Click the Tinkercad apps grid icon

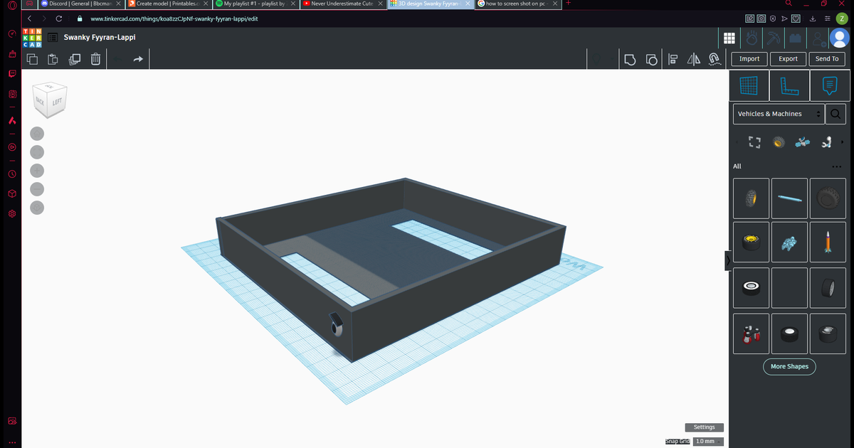(x=729, y=38)
